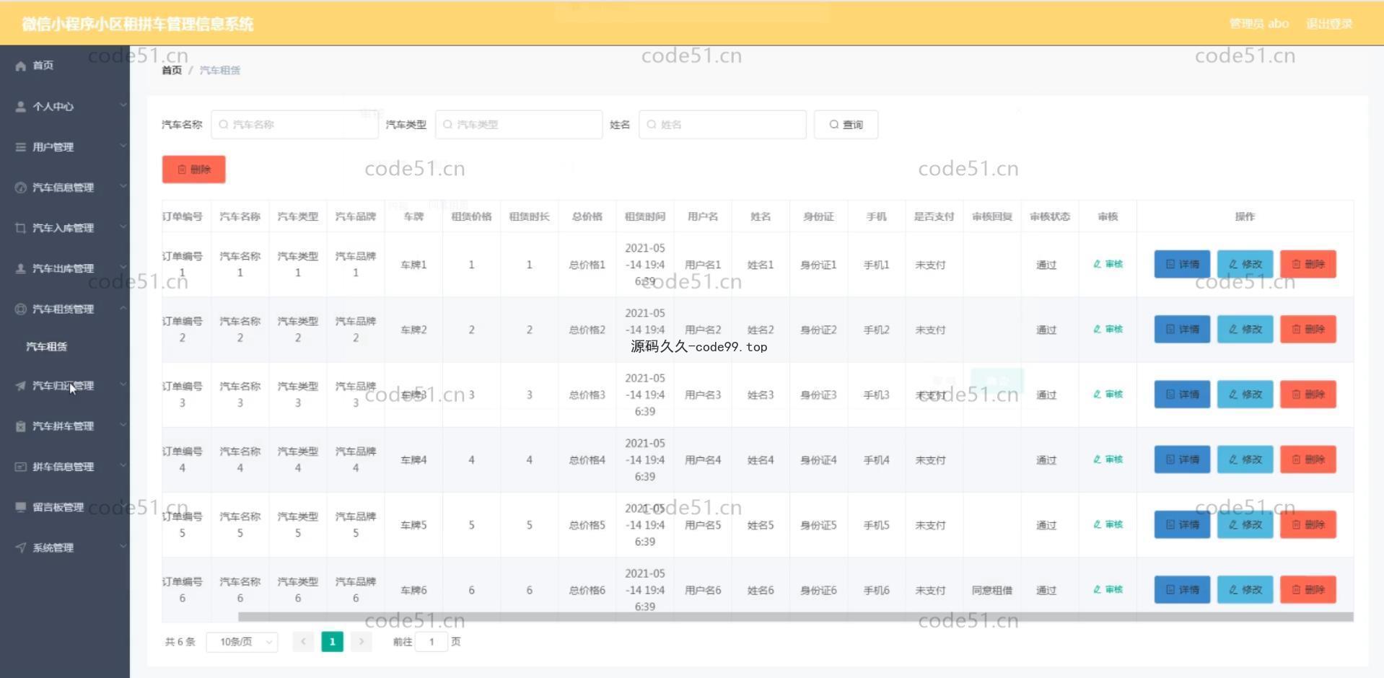Expand the 个人中心 chevron
Screen dimensions: 1384x678
coord(123,105)
